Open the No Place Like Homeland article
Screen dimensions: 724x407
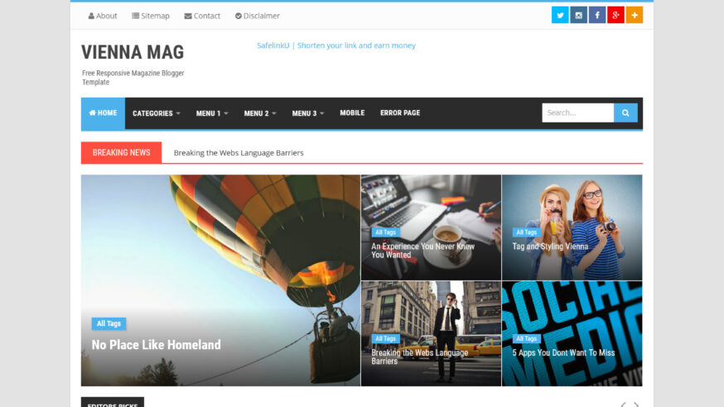pos(156,345)
